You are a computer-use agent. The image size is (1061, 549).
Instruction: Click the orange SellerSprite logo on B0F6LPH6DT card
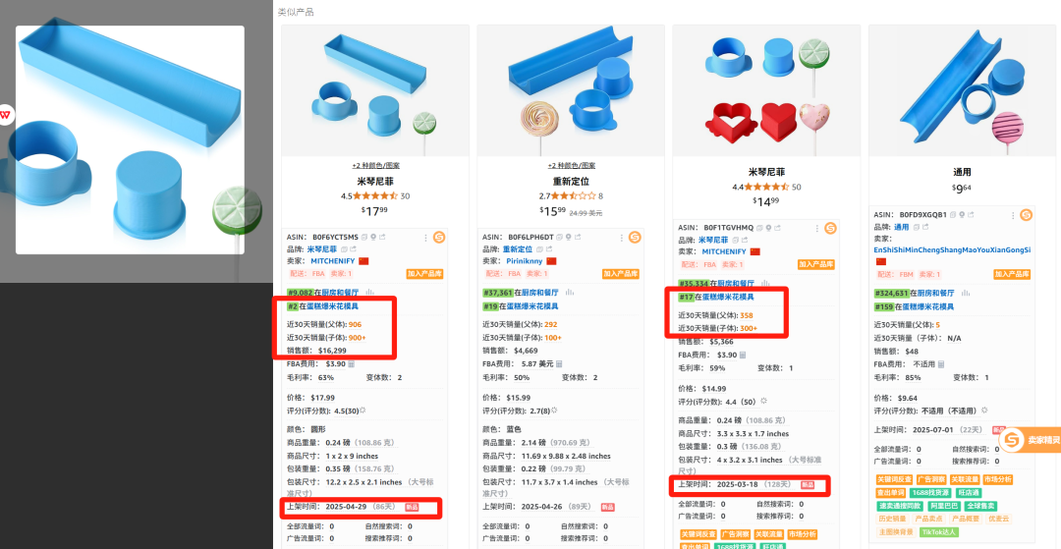635,238
